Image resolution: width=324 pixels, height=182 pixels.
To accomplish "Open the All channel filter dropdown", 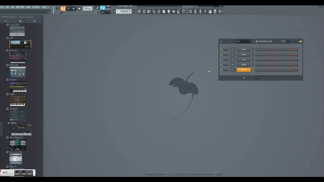I will tap(244, 41).
